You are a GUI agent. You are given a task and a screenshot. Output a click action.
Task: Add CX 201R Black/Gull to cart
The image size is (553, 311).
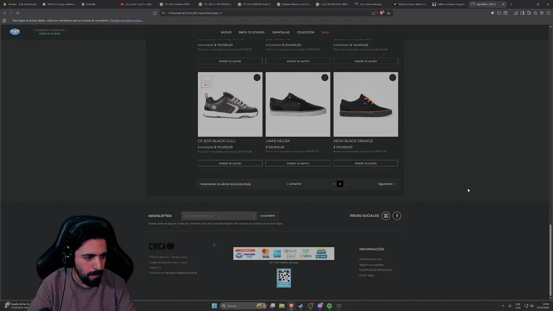[x=230, y=163]
